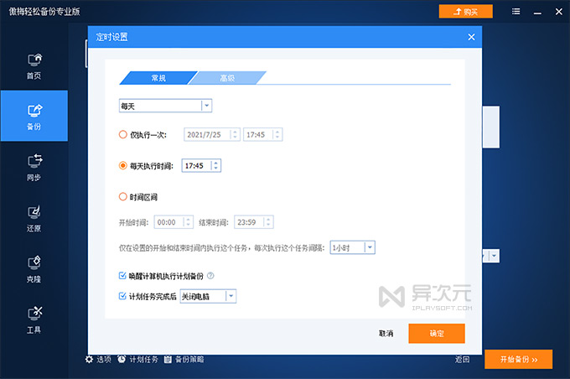Open the 每天 frequency dropdown
This screenshot has height=379, width=570.
click(165, 106)
